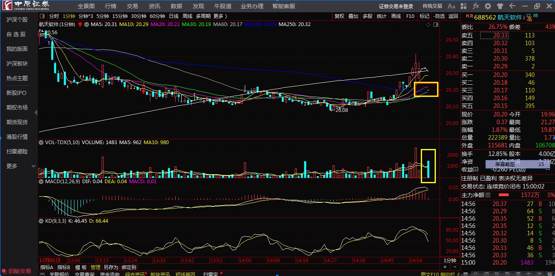Open the font size AA setting
Viewport: 555px width, 276px height.
click(x=451, y=6)
